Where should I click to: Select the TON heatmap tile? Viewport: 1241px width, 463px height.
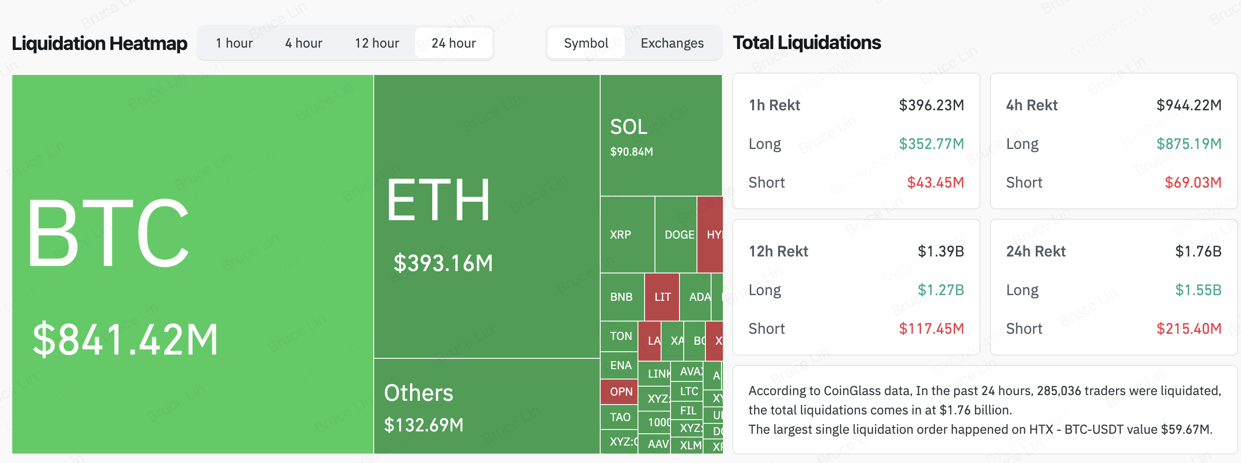click(x=619, y=336)
